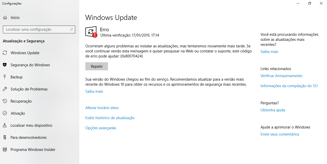Click the Segurança do Windows shield icon
Viewport: 327px width, 164px height.
(5, 65)
